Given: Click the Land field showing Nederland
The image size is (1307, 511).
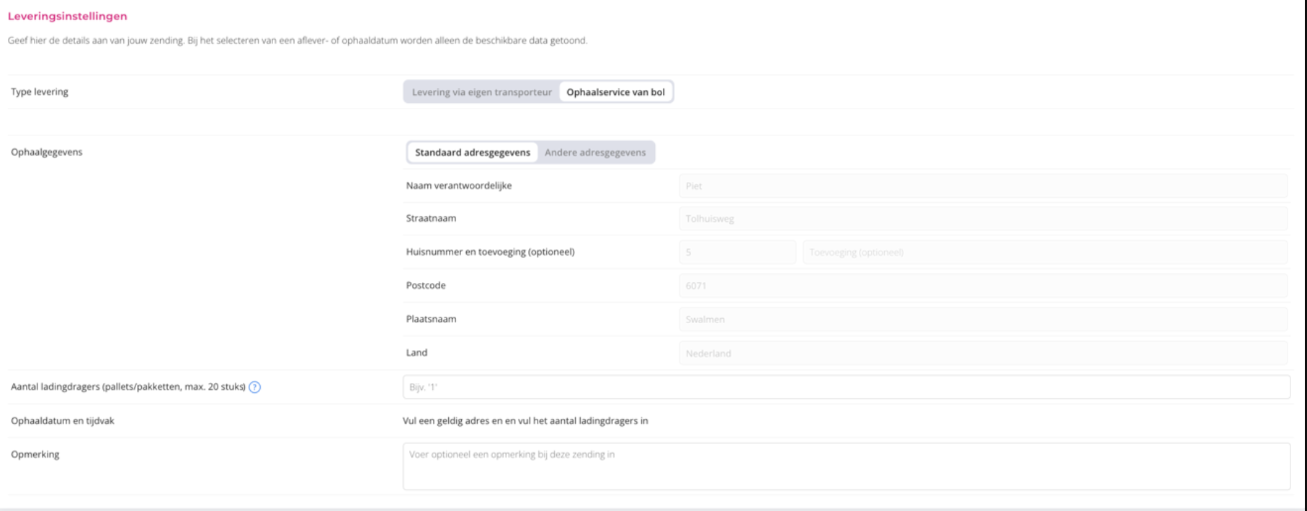Looking at the screenshot, I should [982, 353].
